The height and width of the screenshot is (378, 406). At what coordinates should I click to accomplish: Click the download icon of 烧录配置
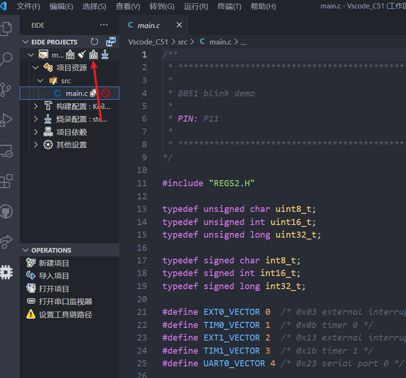tap(48, 119)
